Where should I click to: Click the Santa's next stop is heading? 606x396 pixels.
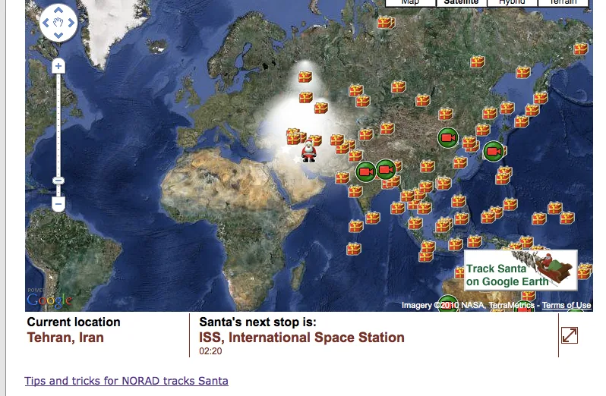(x=257, y=322)
